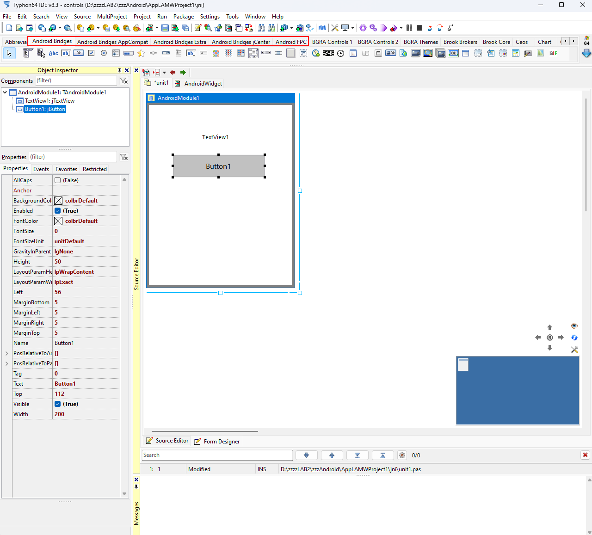The image size is (592, 535).
Task: Pick the star rating component icon
Action: pyautogui.click(x=141, y=53)
